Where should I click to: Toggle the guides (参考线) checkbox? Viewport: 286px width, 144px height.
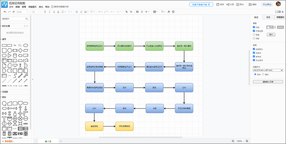[x=254, y=57]
